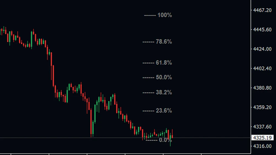Click price axis value 4316.00
Viewport: 276px width, 155px height.
(x=262, y=146)
